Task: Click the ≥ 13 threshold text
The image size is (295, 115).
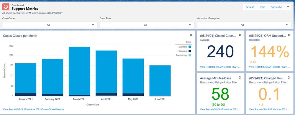Action: click(x=253, y=62)
